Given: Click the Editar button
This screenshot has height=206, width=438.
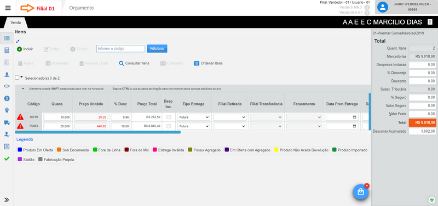Looking at the screenshot, I should [x=51, y=49].
